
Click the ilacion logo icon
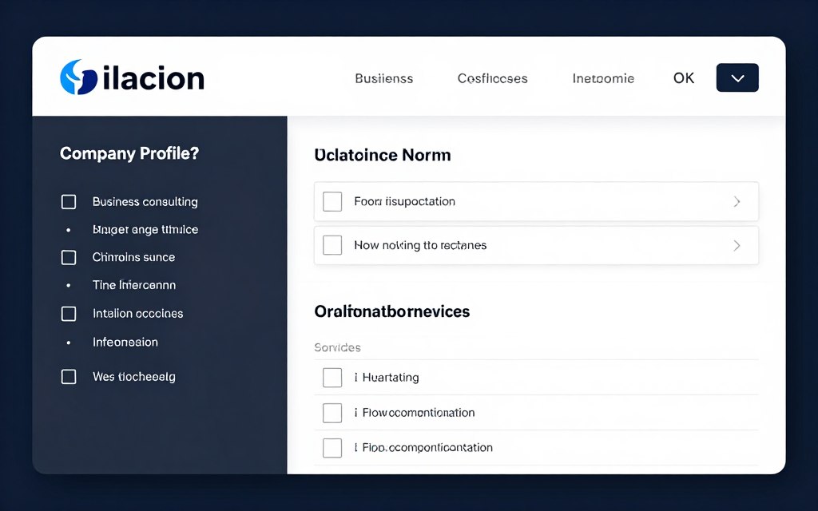(x=76, y=77)
